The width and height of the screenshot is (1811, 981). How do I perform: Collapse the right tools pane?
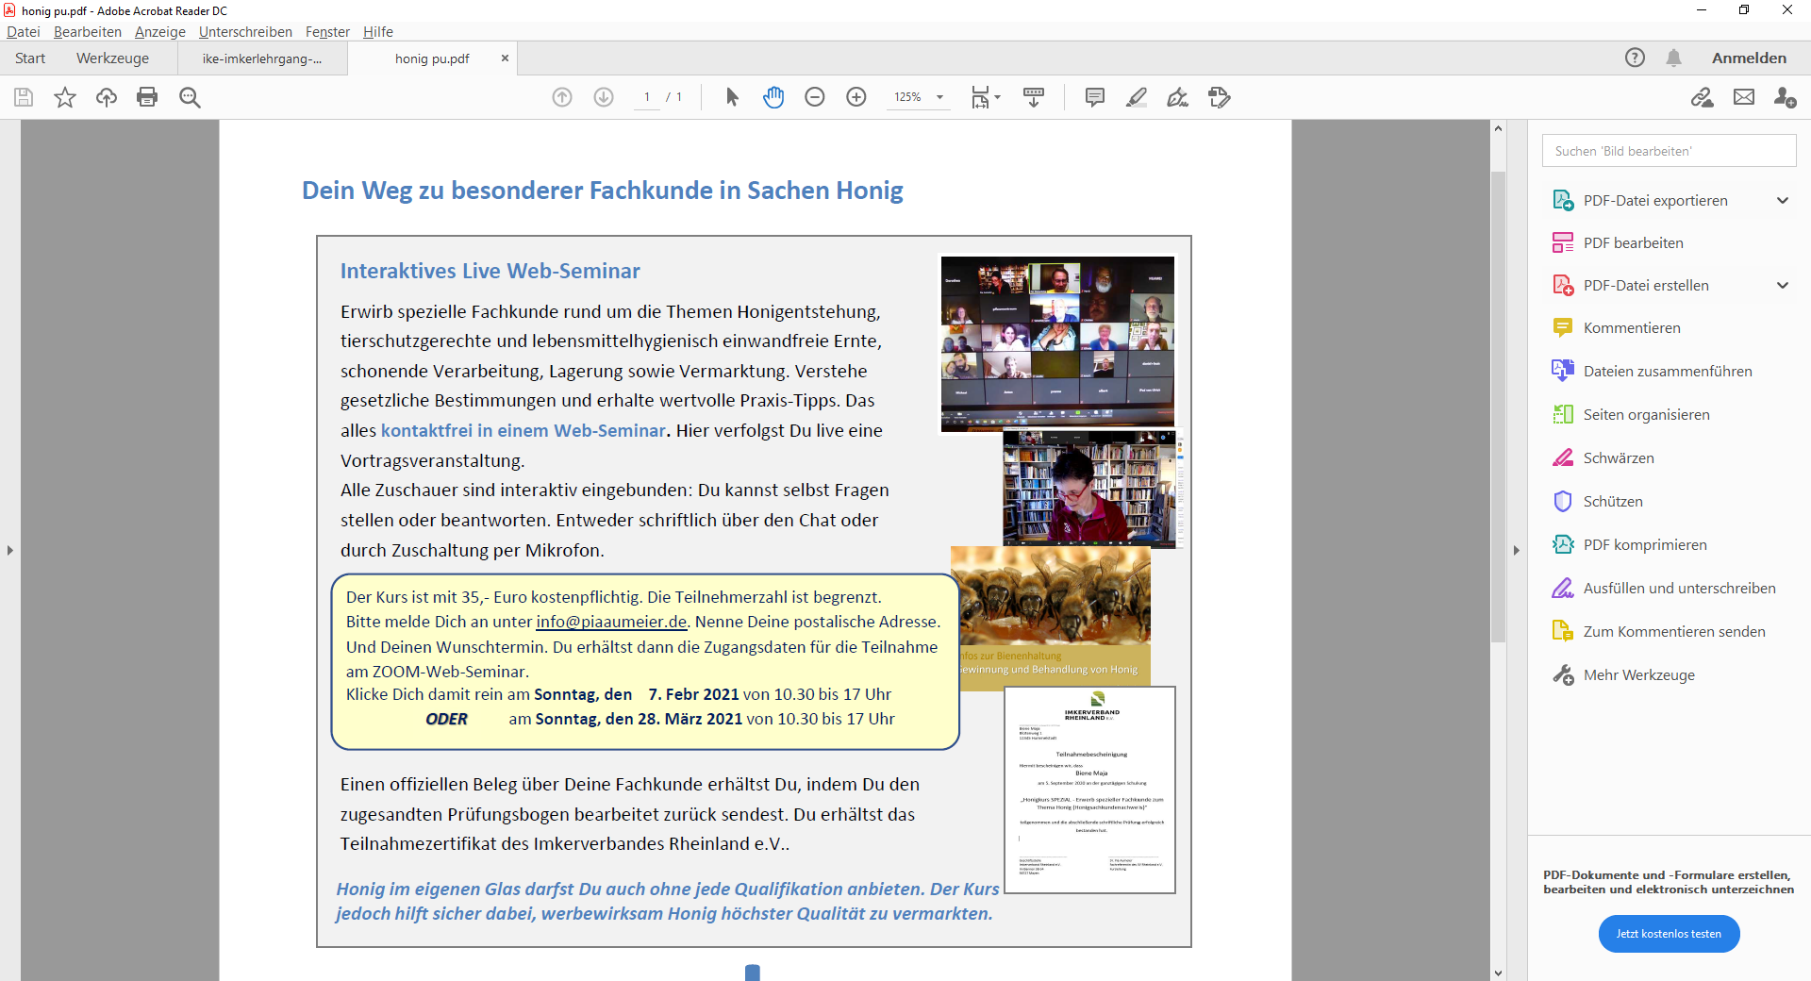click(1517, 550)
